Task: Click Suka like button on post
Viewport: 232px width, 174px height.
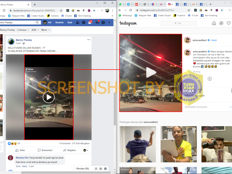Action: pyautogui.click(x=20, y=150)
